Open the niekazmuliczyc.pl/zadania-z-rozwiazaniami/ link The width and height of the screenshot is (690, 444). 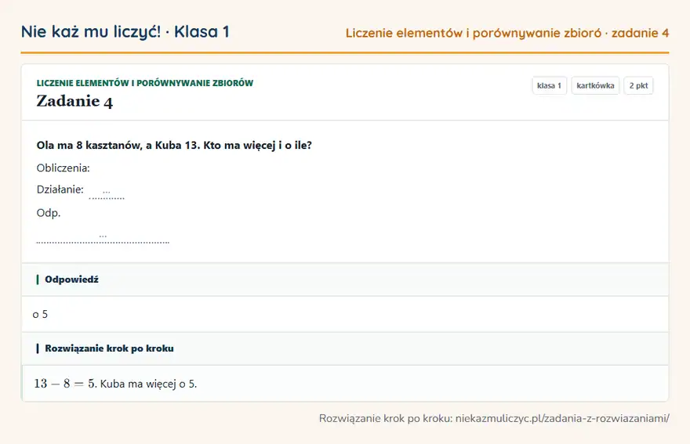pos(562,418)
